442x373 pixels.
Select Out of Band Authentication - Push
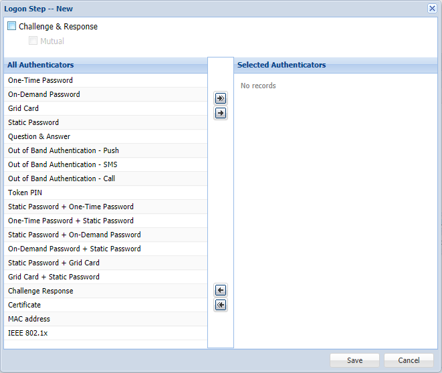(64, 150)
